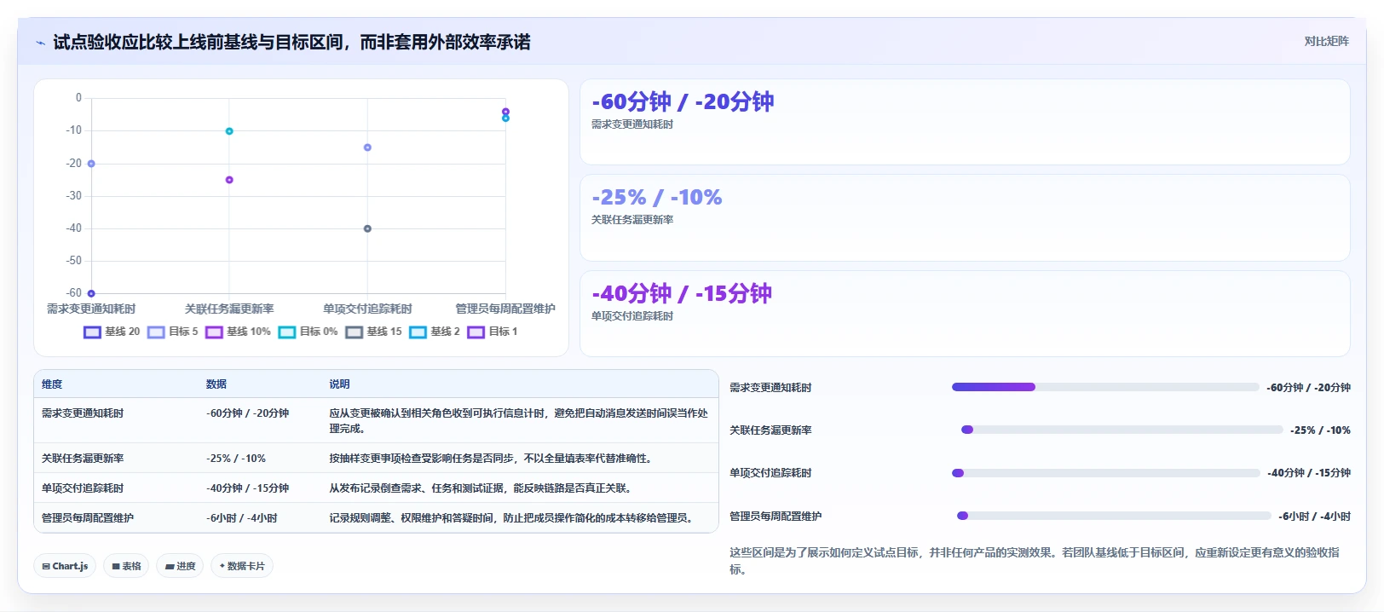Click the 对比矩阵 label in header
The width and height of the screenshot is (1384, 612).
pos(1326,41)
